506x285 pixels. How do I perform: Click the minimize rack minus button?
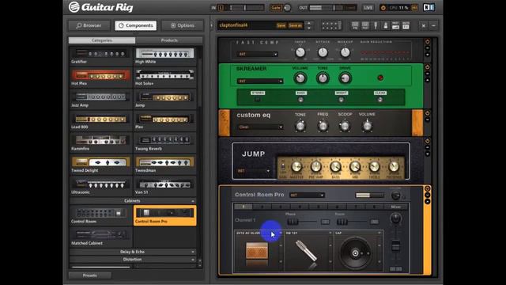point(433,25)
